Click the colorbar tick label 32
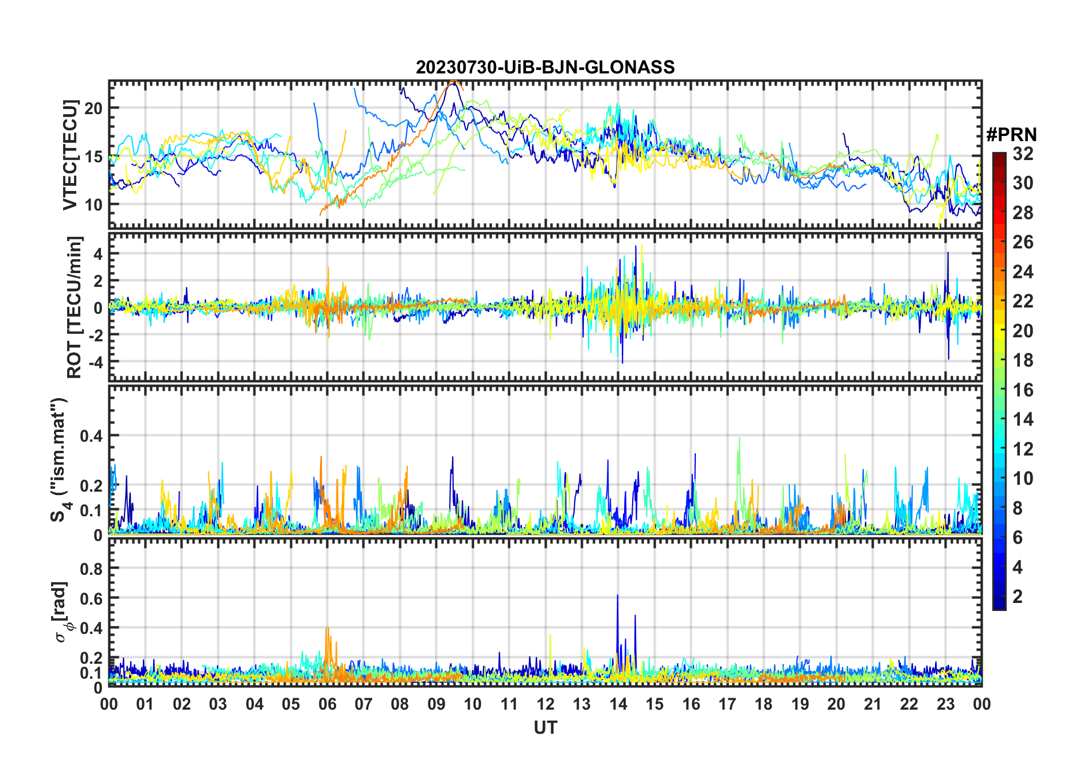The width and height of the screenshot is (1091, 763). [1023, 154]
